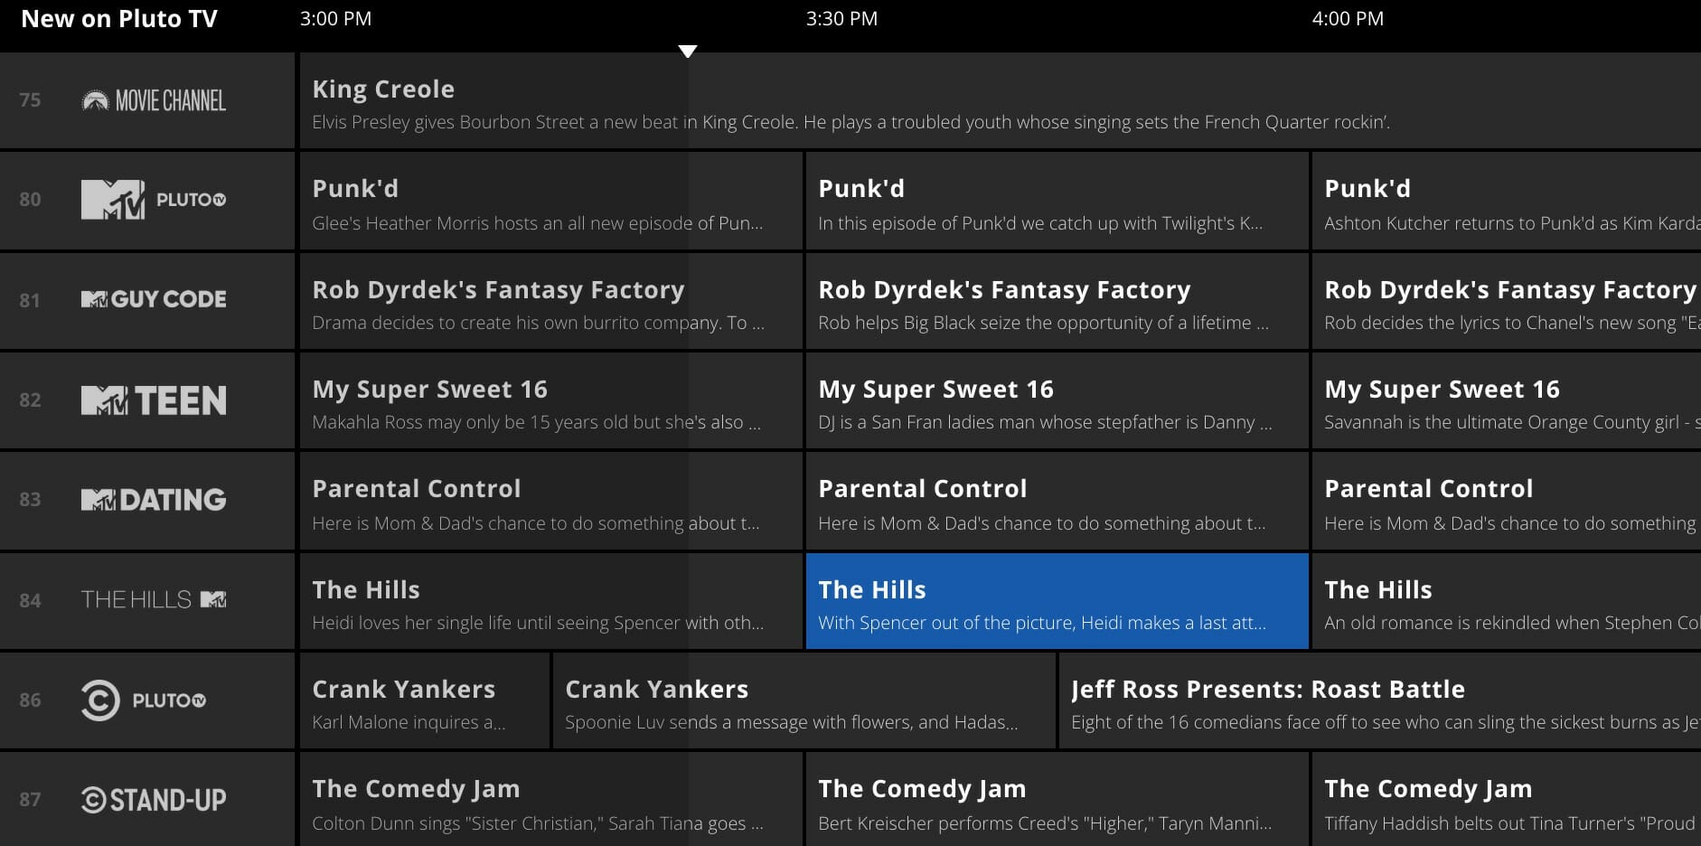
Task: Open the 3:30 PM Parental Control episode
Action: point(1057,501)
